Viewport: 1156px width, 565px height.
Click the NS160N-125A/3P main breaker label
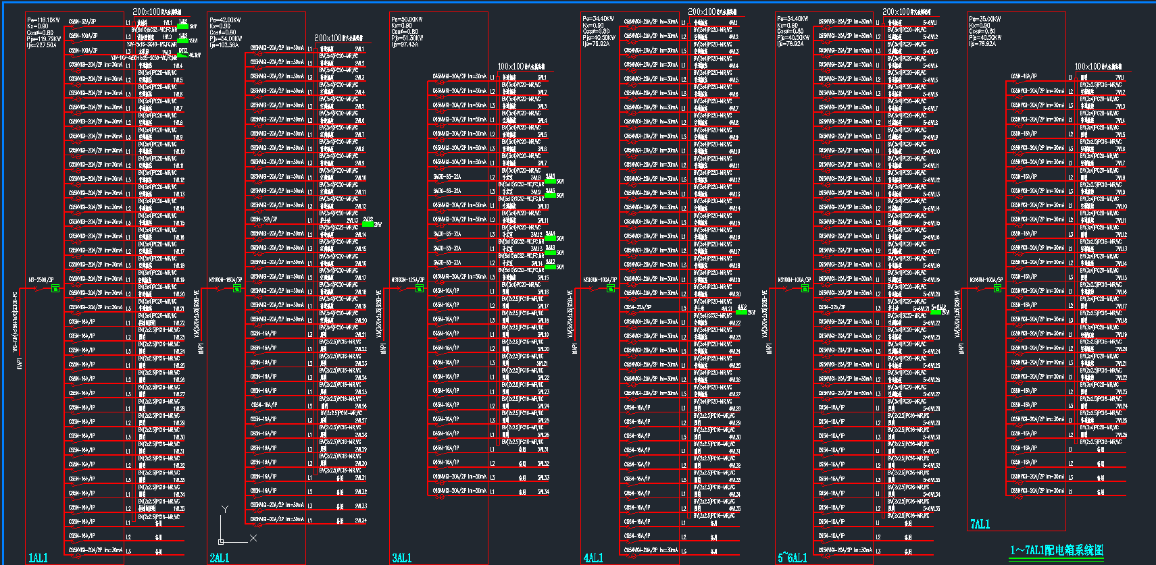point(407,279)
